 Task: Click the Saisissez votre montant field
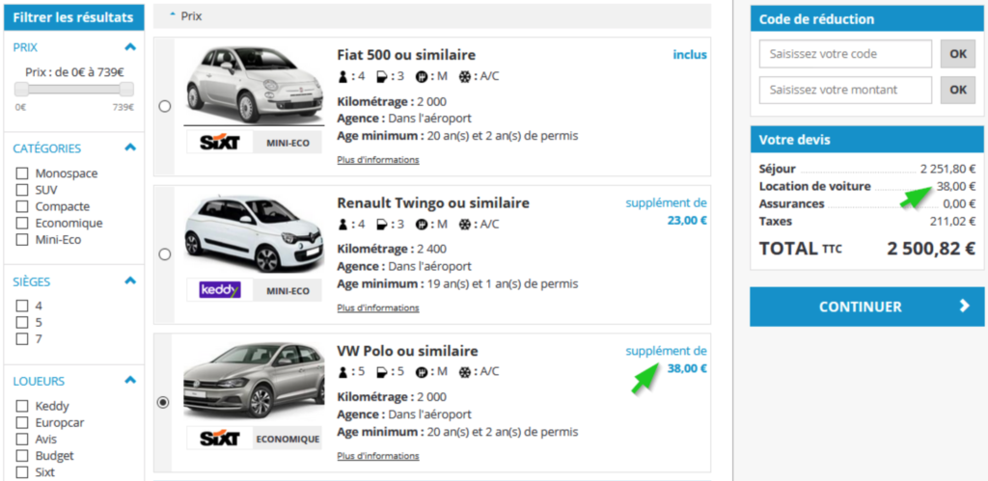pyautogui.click(x=845, y=90)
